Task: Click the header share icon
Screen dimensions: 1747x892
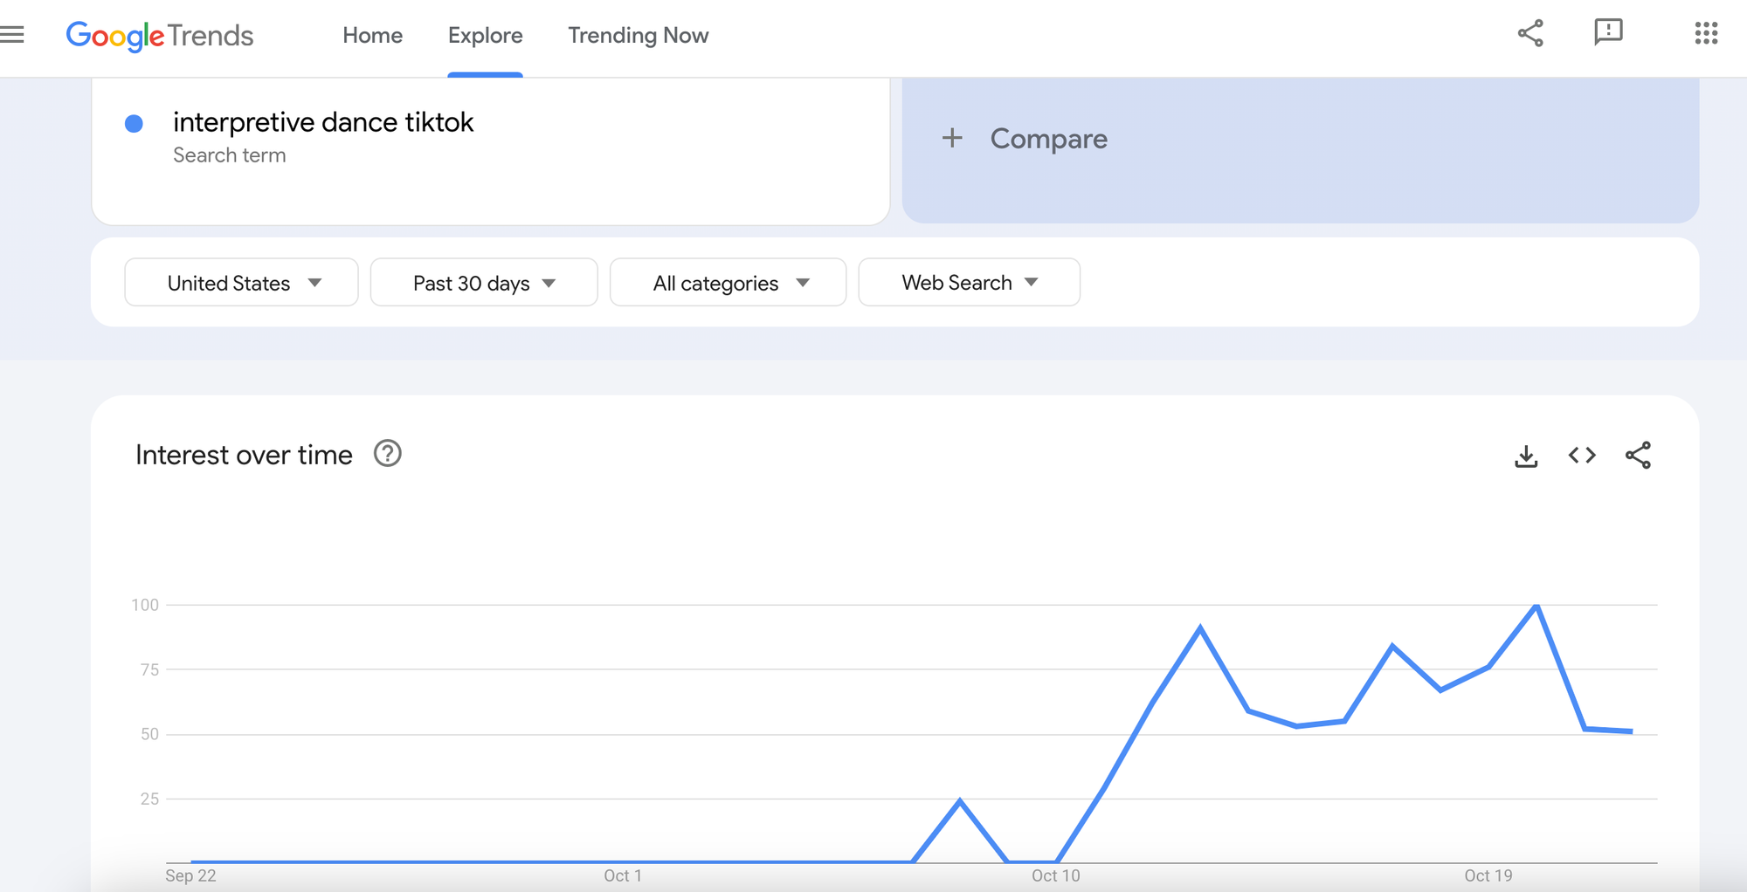Action: tap(1530, 34)
